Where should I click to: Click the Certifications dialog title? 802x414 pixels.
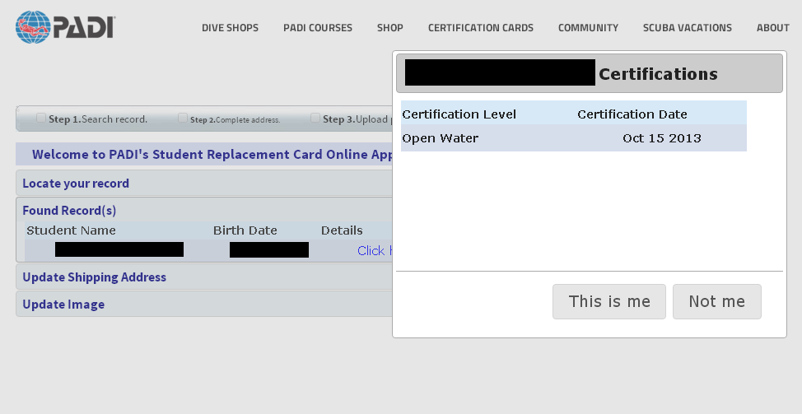pos(658,74)
